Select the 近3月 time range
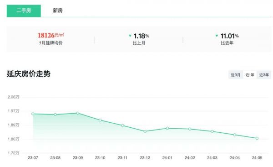The width and height of the screenshot is (273, 167). pyautogui.click(x=236, y=75)
